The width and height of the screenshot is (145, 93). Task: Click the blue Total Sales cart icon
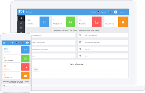[x=44, y=22]
